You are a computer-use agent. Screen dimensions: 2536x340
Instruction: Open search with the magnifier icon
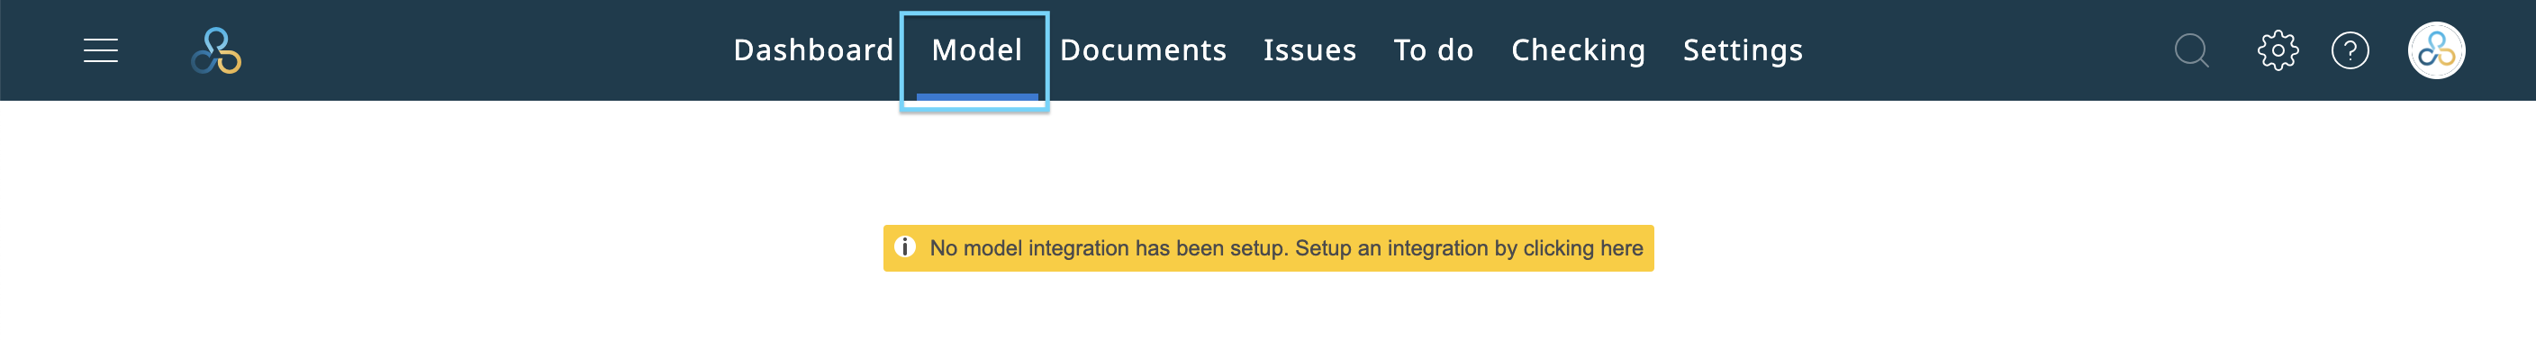[2191, 50]
